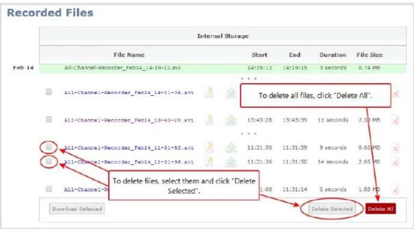Click the start time 11:31:50 on the 11-31-50.avi row

260,148
